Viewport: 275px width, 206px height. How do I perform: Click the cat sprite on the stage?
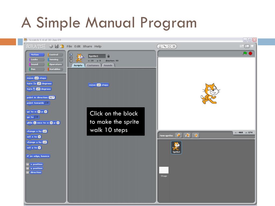[x=210, y=94]
